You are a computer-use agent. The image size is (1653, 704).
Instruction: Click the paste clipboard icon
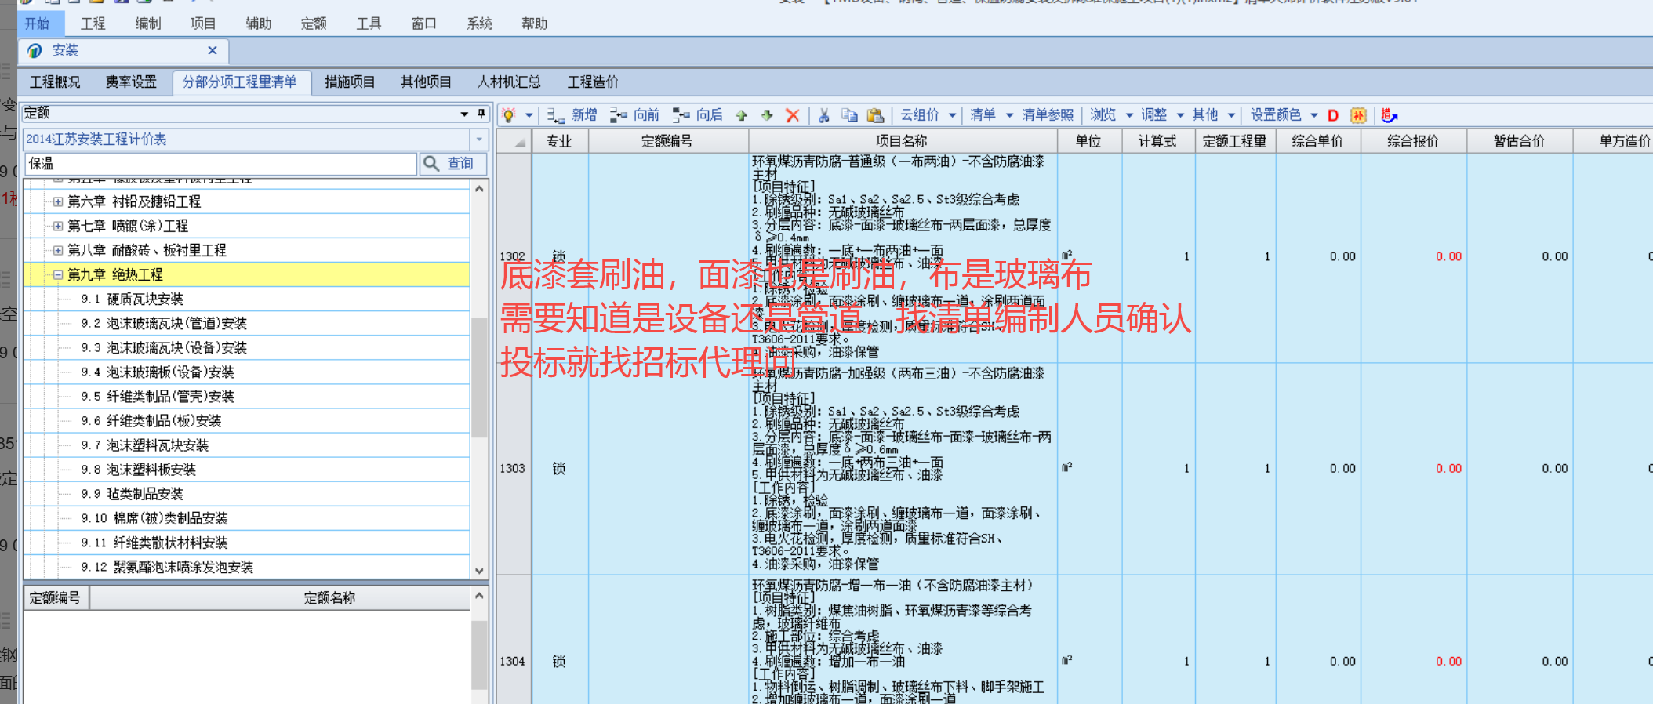pyautogui.click(x=875, y=115)
